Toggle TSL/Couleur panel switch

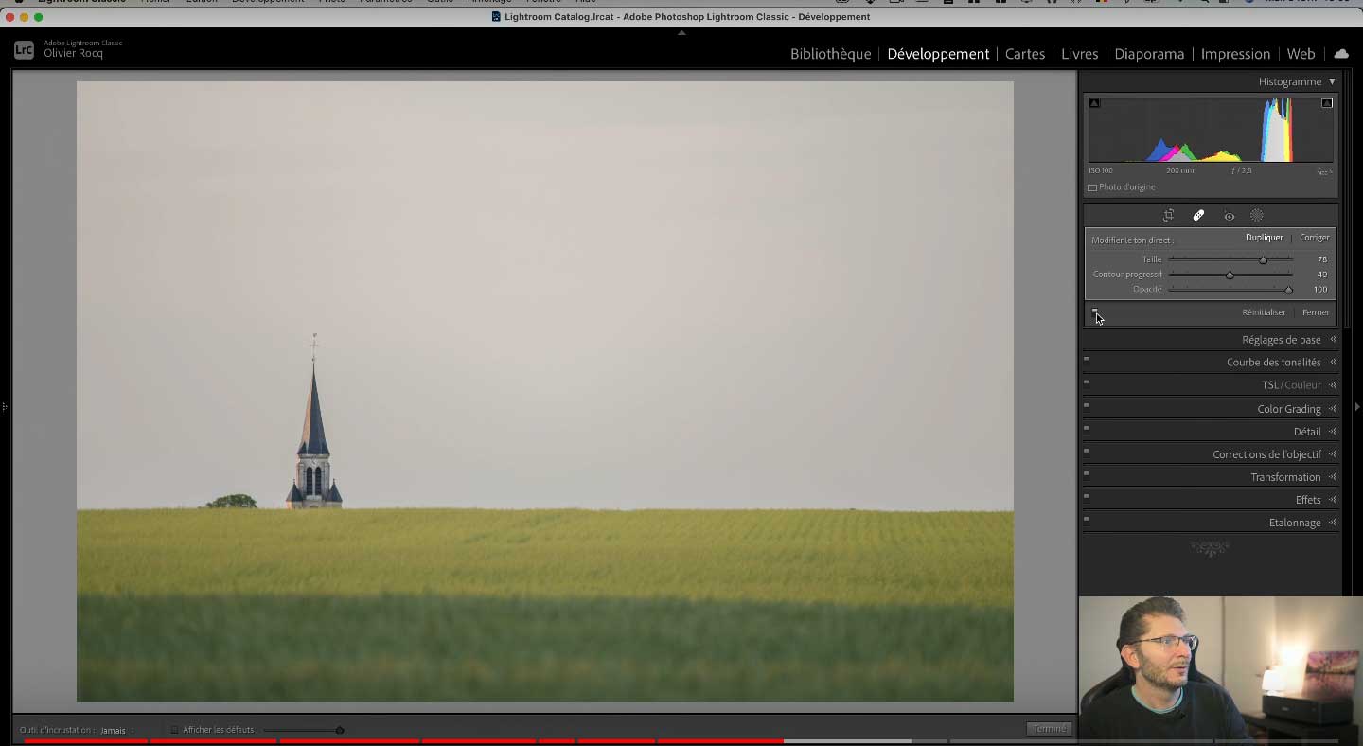coord(1087,382)
